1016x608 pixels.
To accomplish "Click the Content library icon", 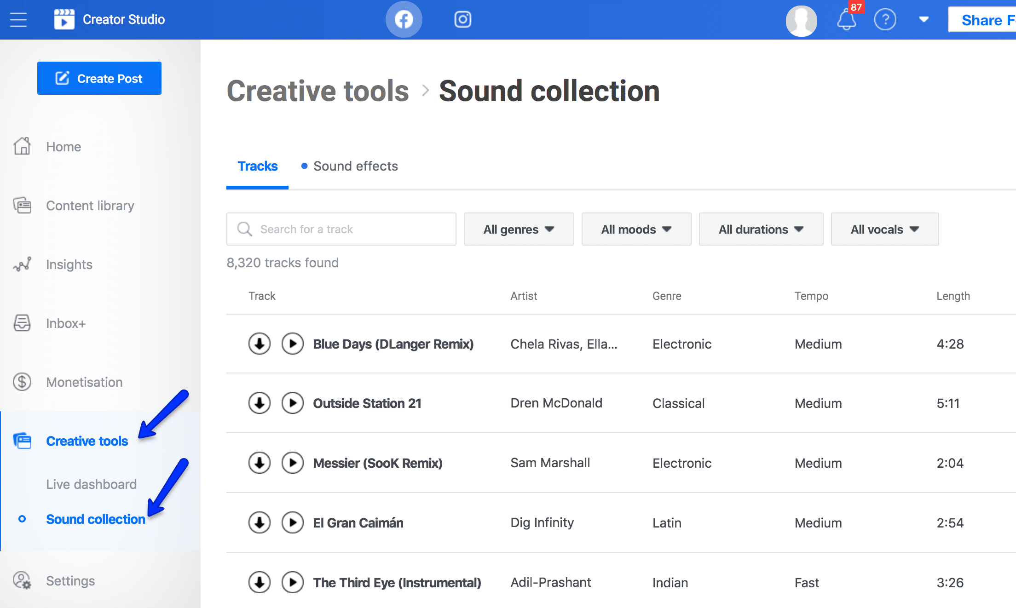I will point(22,205).
